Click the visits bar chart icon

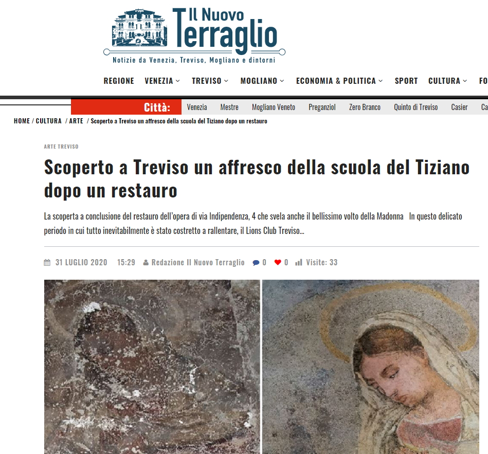coord(299,262)
